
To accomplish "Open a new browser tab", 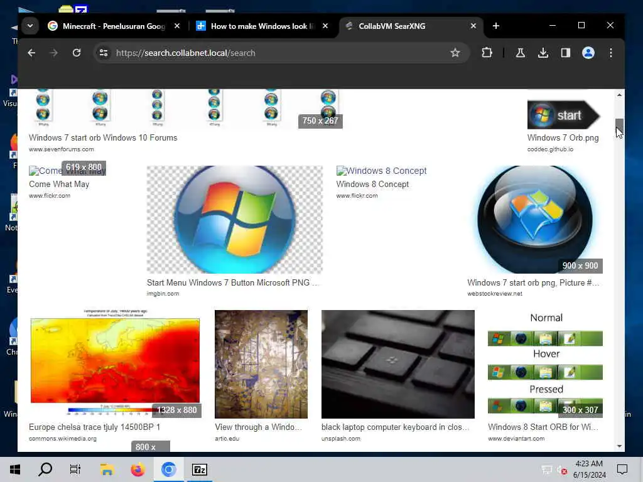I will coord(496,26).
